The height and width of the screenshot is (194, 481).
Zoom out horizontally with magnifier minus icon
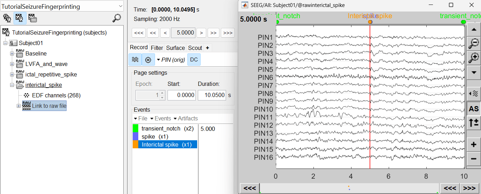pyautogui.click(x=473, y=44)
